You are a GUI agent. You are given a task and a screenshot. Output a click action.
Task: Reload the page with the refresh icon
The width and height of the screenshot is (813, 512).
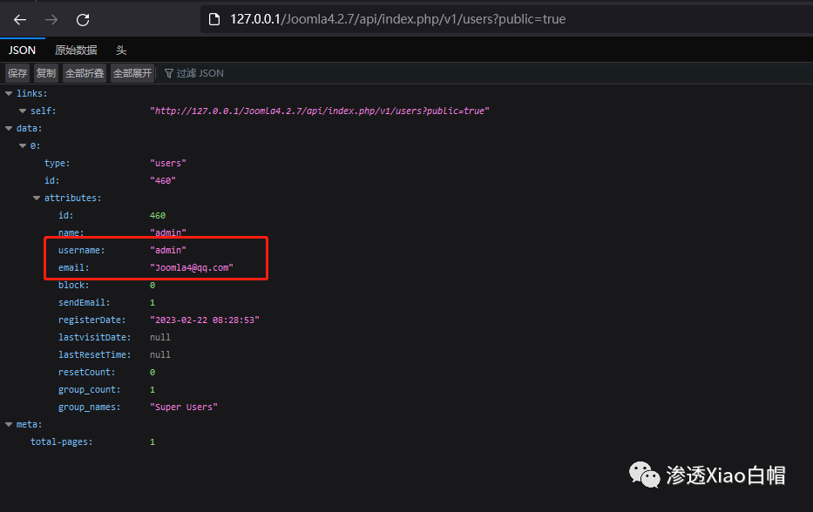pos(83,20)
